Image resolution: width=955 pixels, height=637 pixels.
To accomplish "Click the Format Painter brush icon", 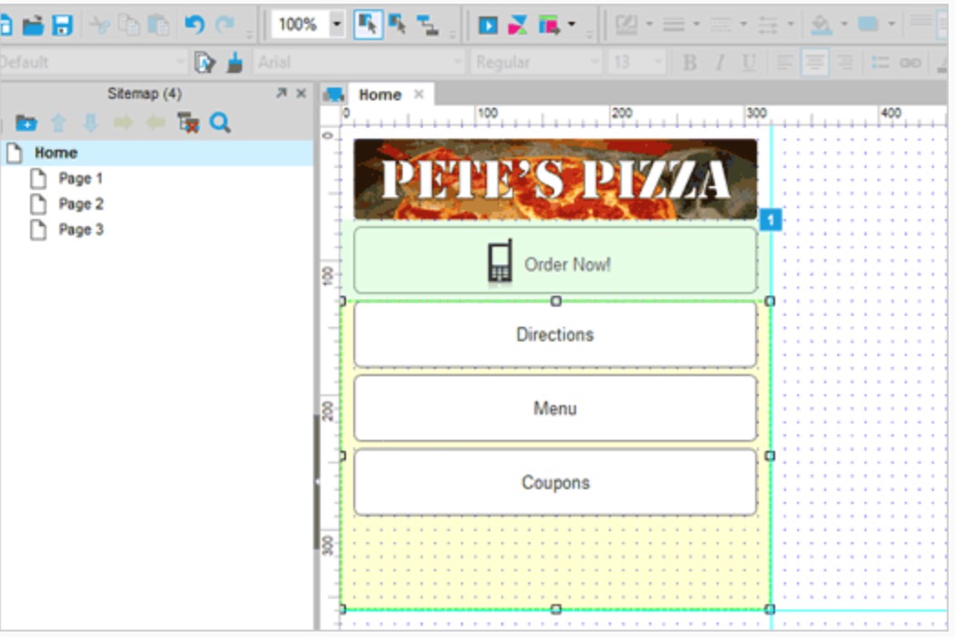I will coord(236,63).
